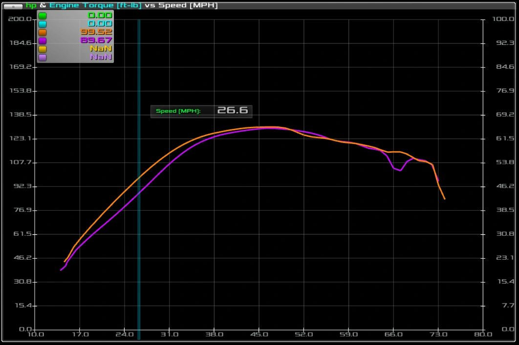
Task: Toggle the orange trace legend square
Action: (43, 32)
